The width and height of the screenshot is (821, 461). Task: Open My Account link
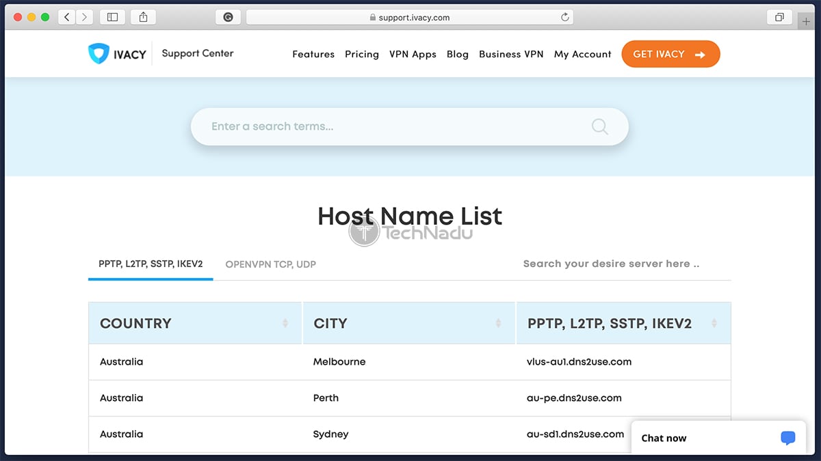click(x=583, y=55)
